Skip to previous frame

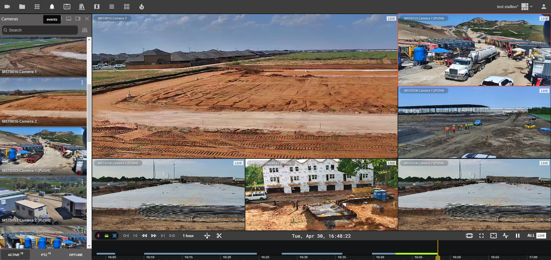[x=135, y=236]
